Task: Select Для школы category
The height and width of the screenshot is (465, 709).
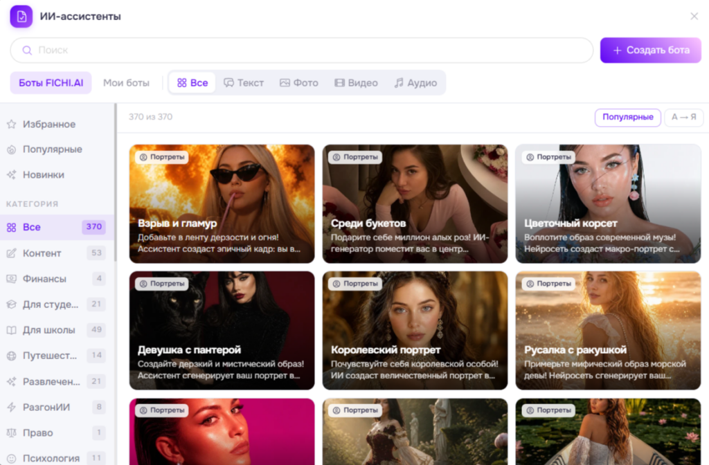Action: click(57, 330)
